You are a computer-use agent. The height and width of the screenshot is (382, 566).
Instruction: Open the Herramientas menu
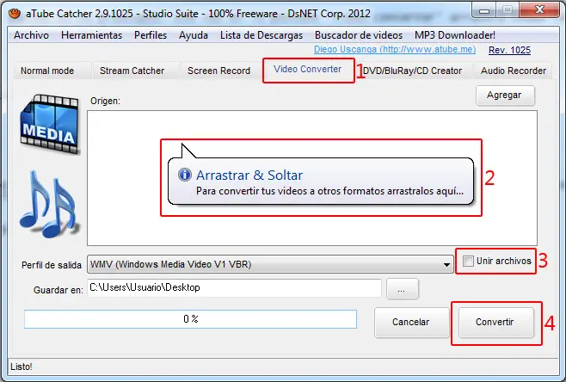[x=92, y=35]
